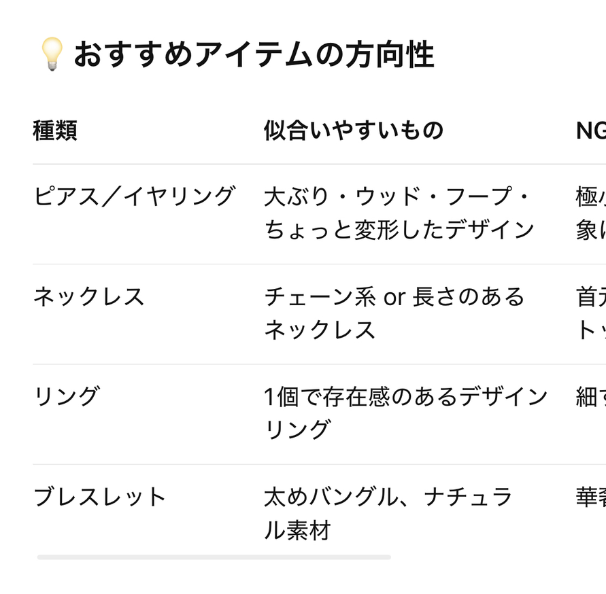The height and width of the screenshot is (594, 606).
Task: Click the partially visible NG column header
Action: tap(590, 130)
